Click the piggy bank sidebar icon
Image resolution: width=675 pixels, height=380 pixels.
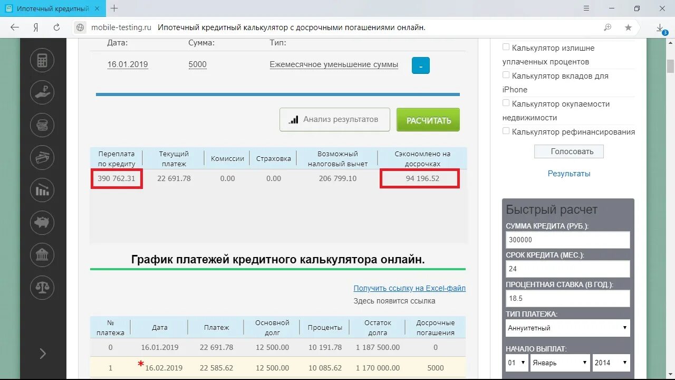tap(42, 222)
